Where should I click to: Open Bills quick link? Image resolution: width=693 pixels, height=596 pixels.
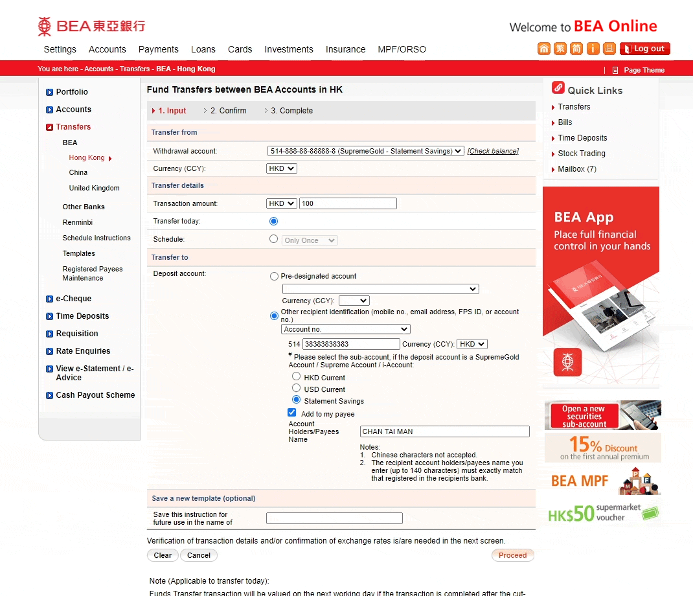565,122
